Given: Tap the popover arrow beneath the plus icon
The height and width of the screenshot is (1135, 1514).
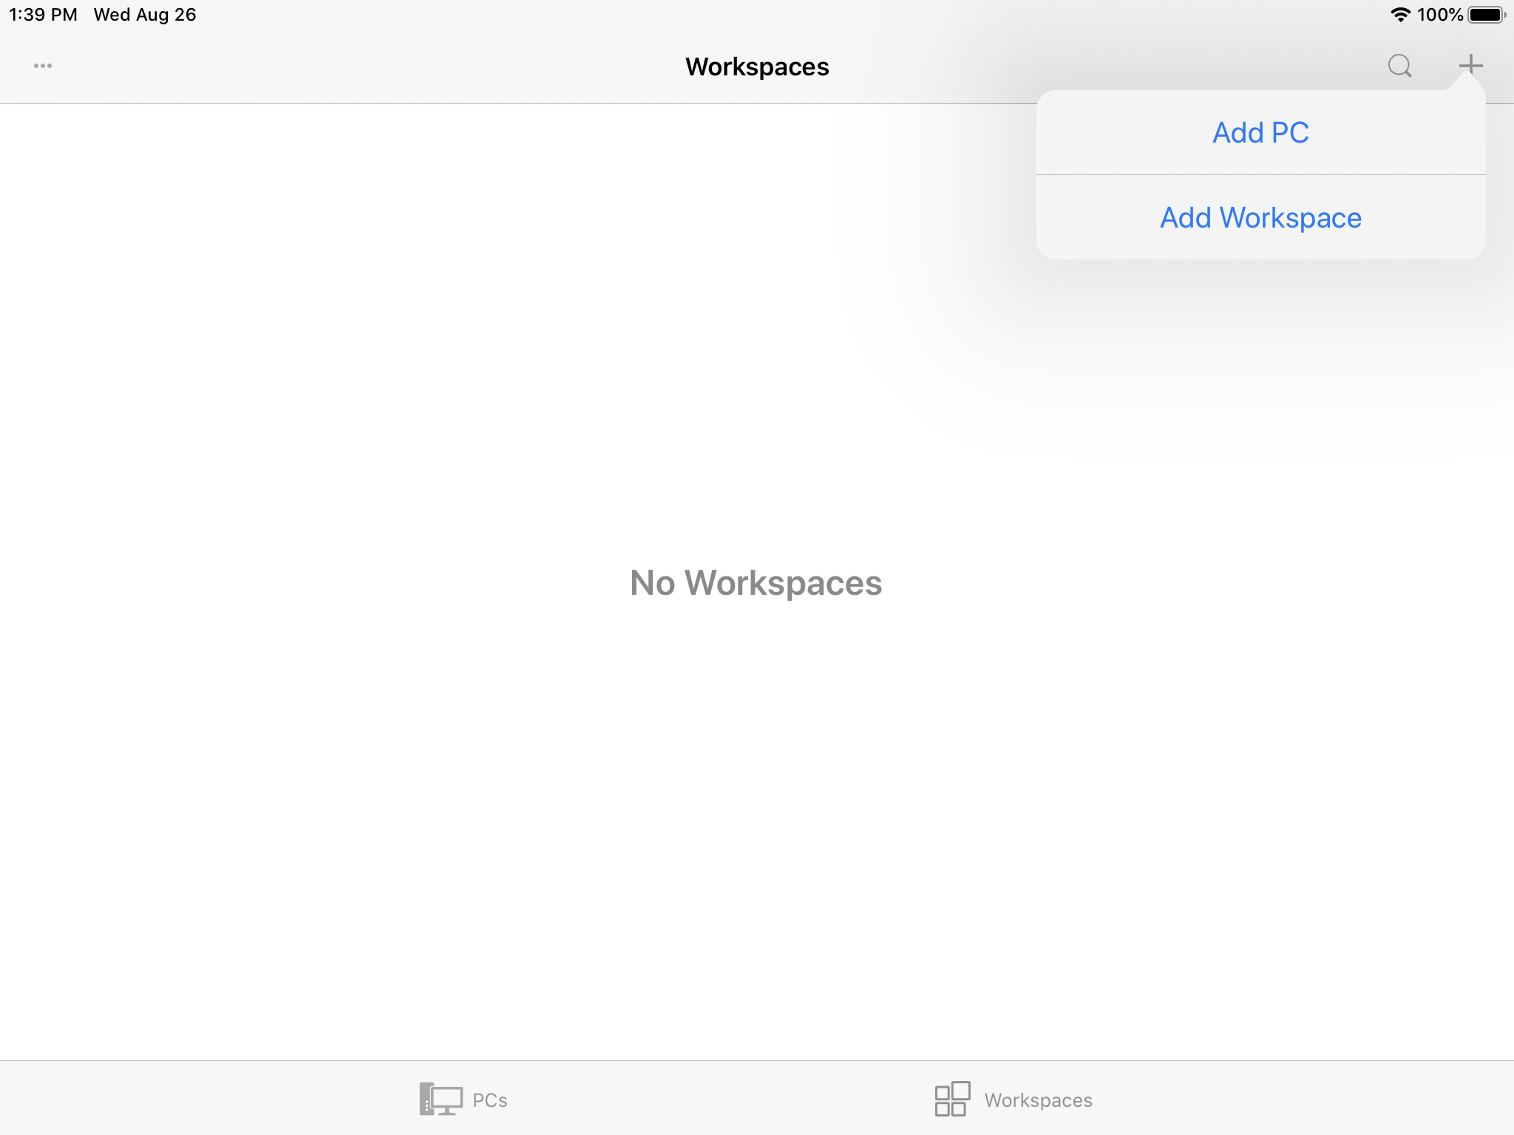Looking at the screenshot, I should coord(1468,83).
